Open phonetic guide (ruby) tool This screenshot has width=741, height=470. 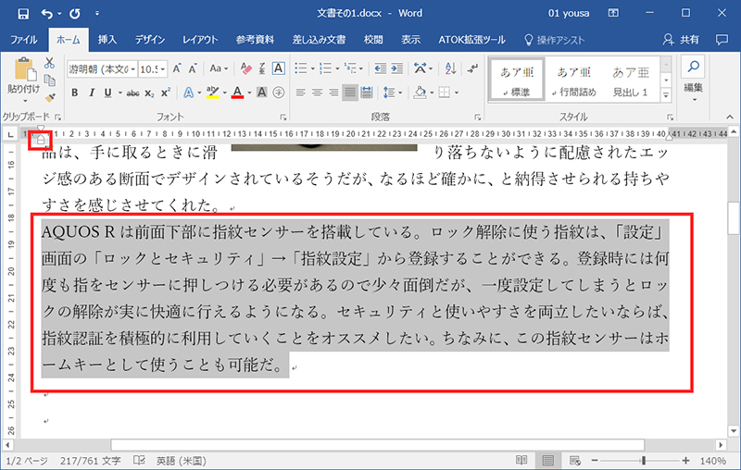click(262, 68)
